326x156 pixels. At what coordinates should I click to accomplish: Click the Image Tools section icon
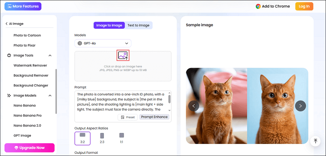(9, 55)
